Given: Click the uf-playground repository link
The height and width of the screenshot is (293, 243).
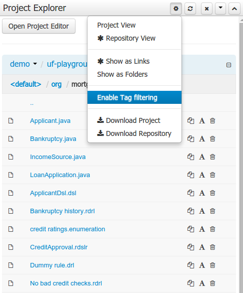Looking at the screenshot, I should coord(67,64).
